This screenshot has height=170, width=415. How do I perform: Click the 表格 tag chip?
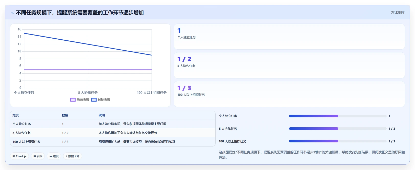38,156
